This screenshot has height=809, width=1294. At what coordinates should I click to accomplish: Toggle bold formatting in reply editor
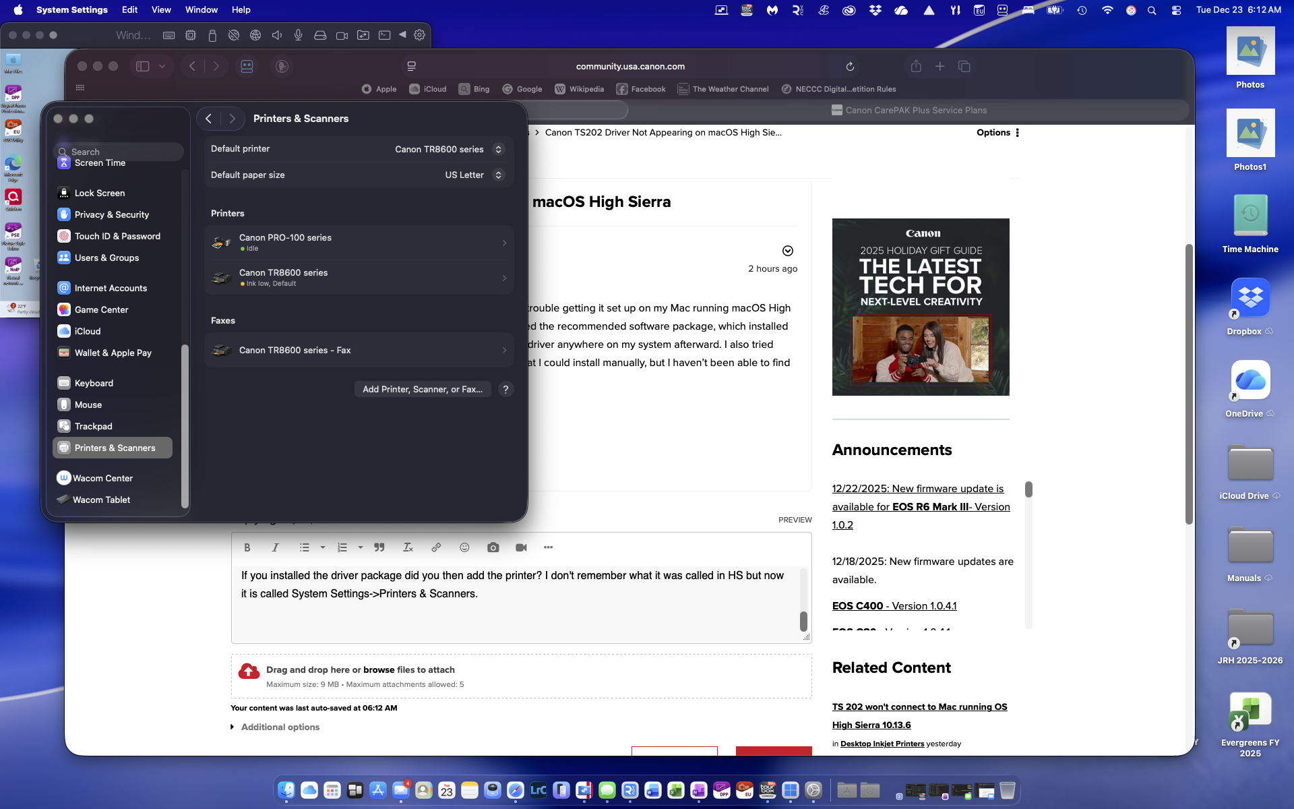[x=247, y=547]
